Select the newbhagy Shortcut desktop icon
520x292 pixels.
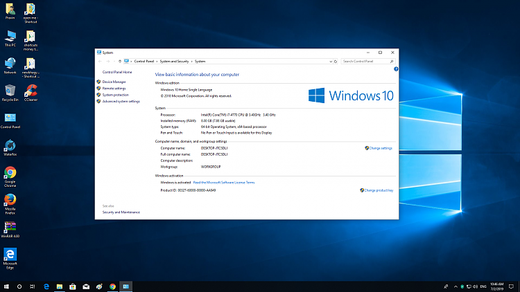(31, 68)
